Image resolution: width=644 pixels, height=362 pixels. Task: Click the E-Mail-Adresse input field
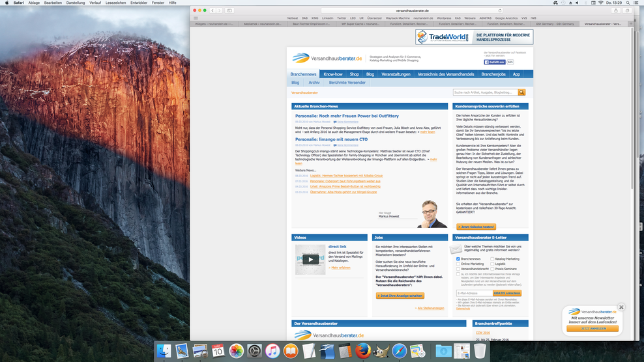pos(475,293)
